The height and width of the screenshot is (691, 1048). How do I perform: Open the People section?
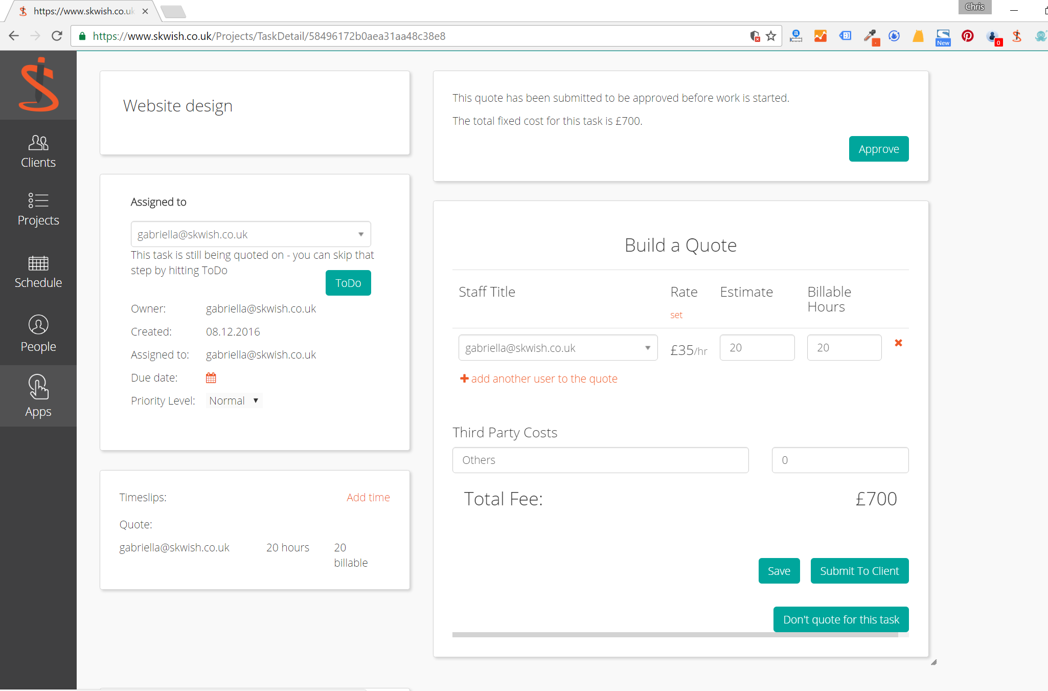pos(38,334)
